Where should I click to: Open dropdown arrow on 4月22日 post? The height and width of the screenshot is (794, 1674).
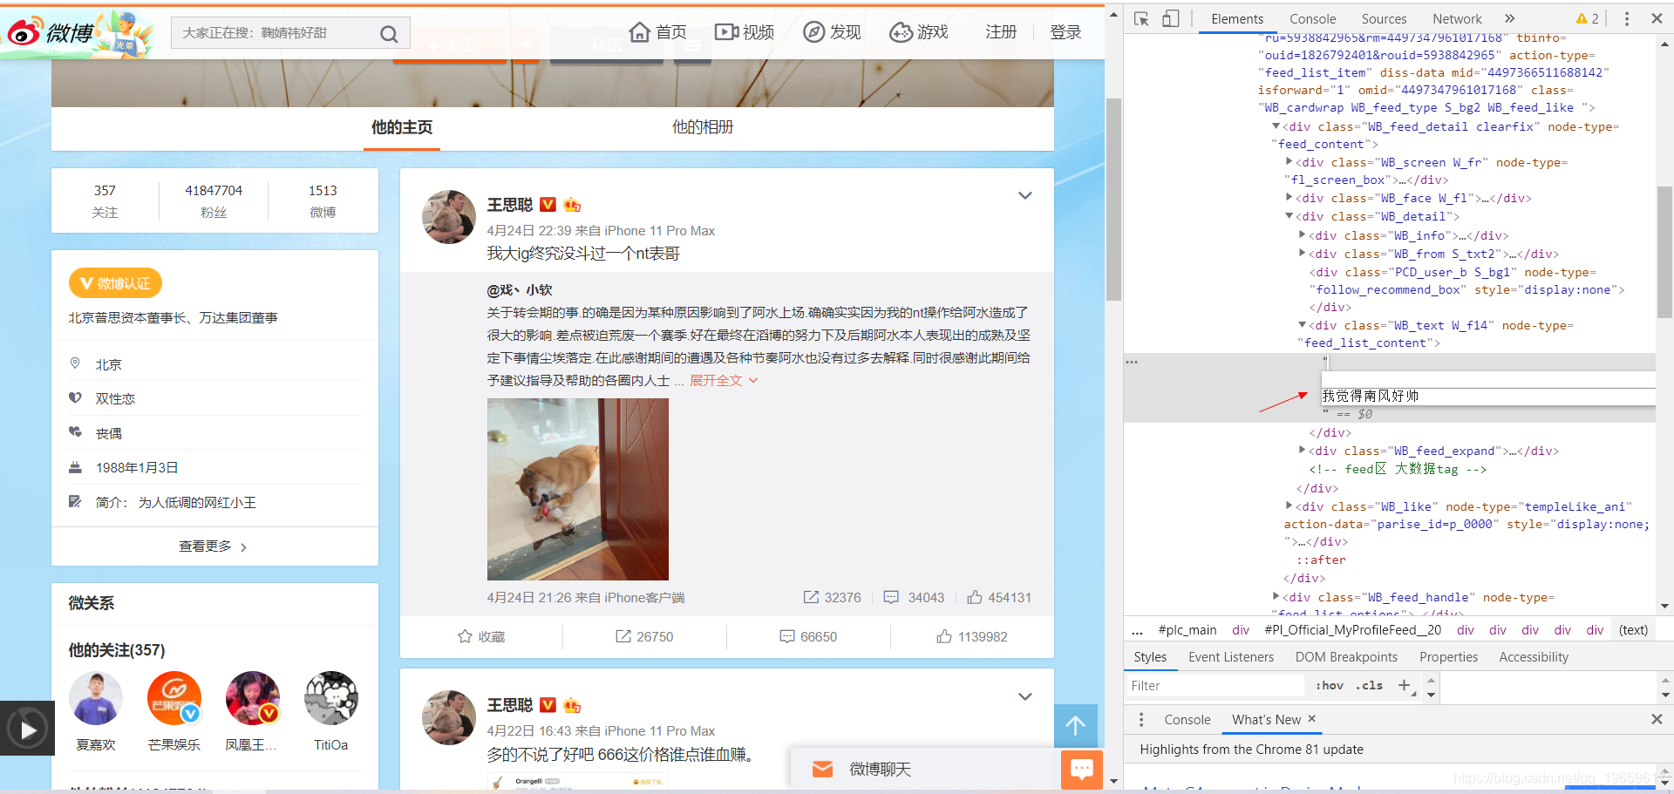[x=1025, y=696]
